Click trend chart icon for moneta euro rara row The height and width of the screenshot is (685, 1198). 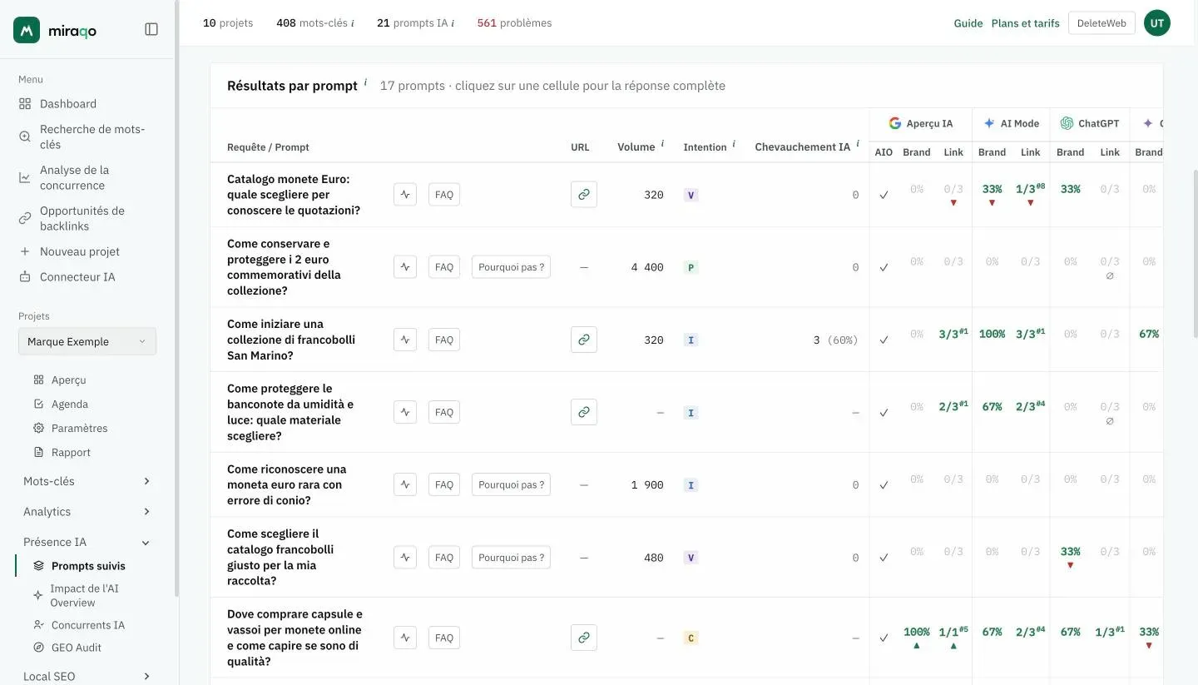click(405, 484)
